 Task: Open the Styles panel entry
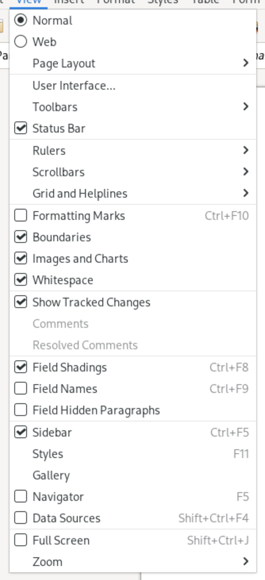click(133, 454)
